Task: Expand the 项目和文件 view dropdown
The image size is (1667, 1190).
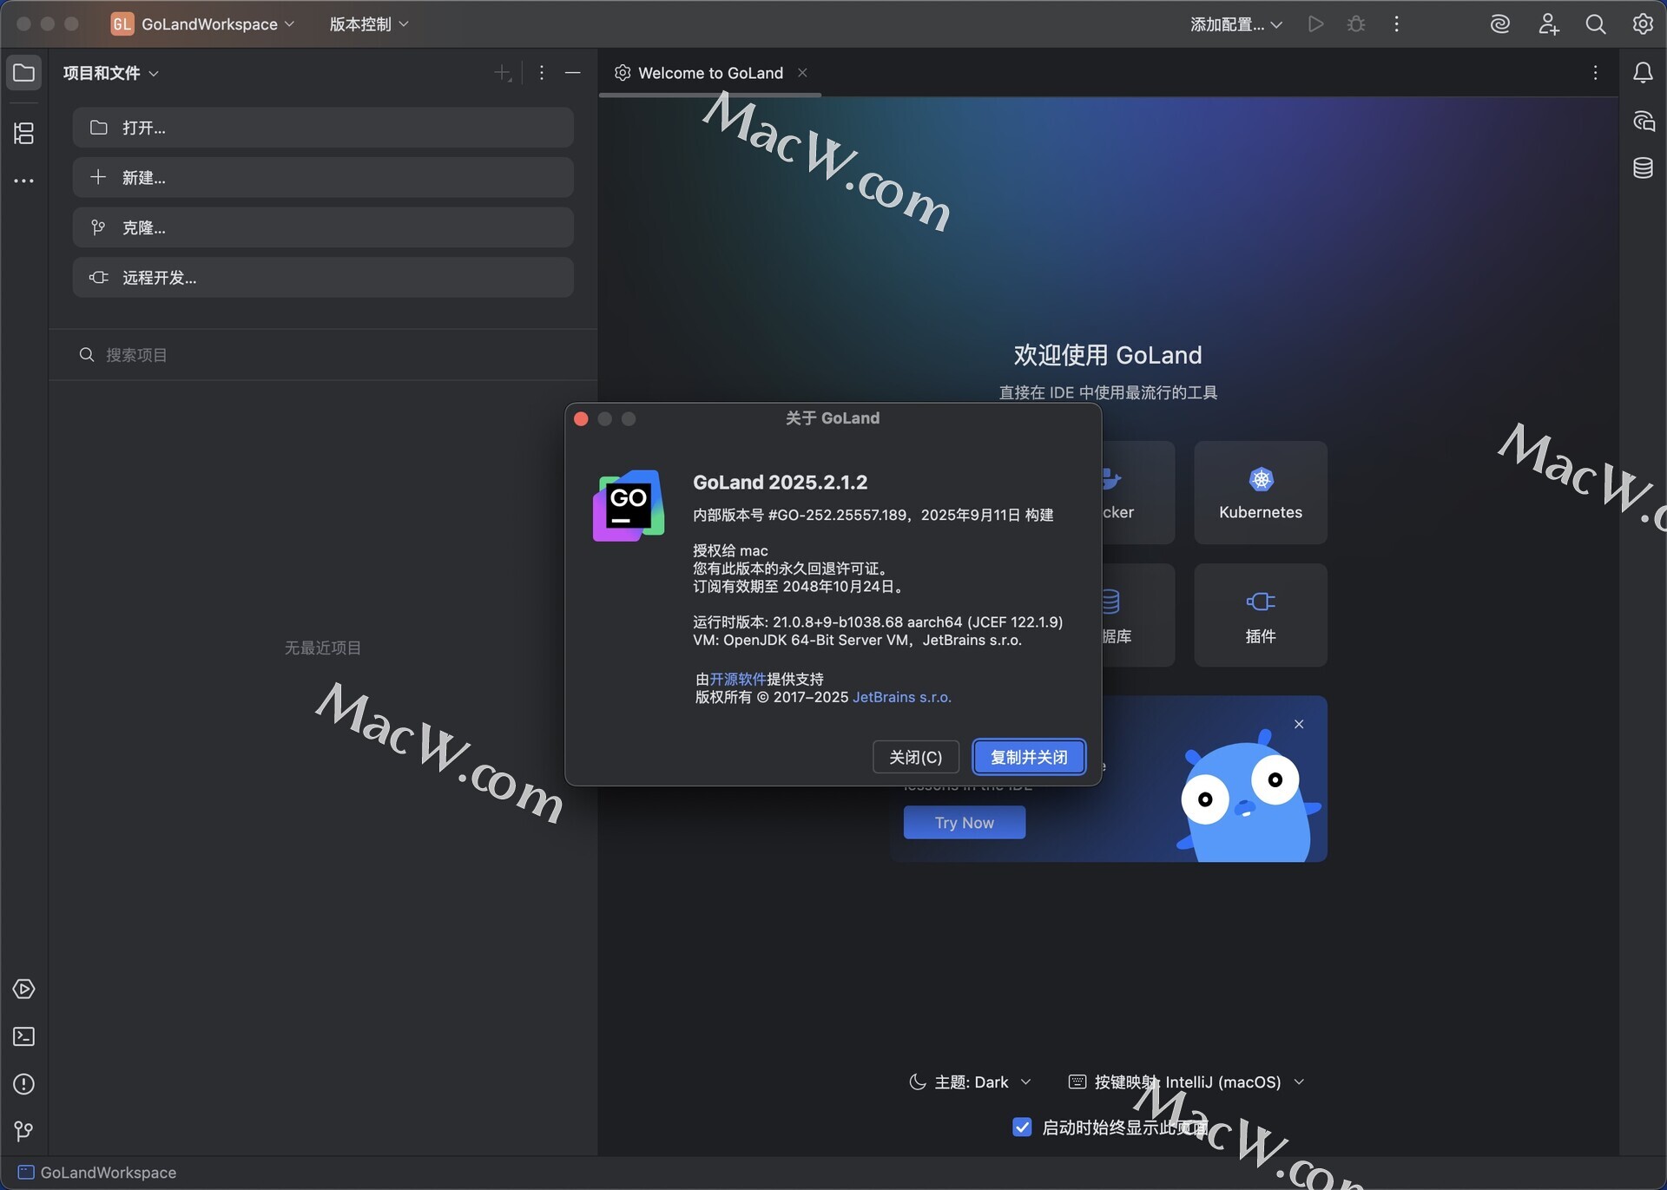Action: [110, 73]
